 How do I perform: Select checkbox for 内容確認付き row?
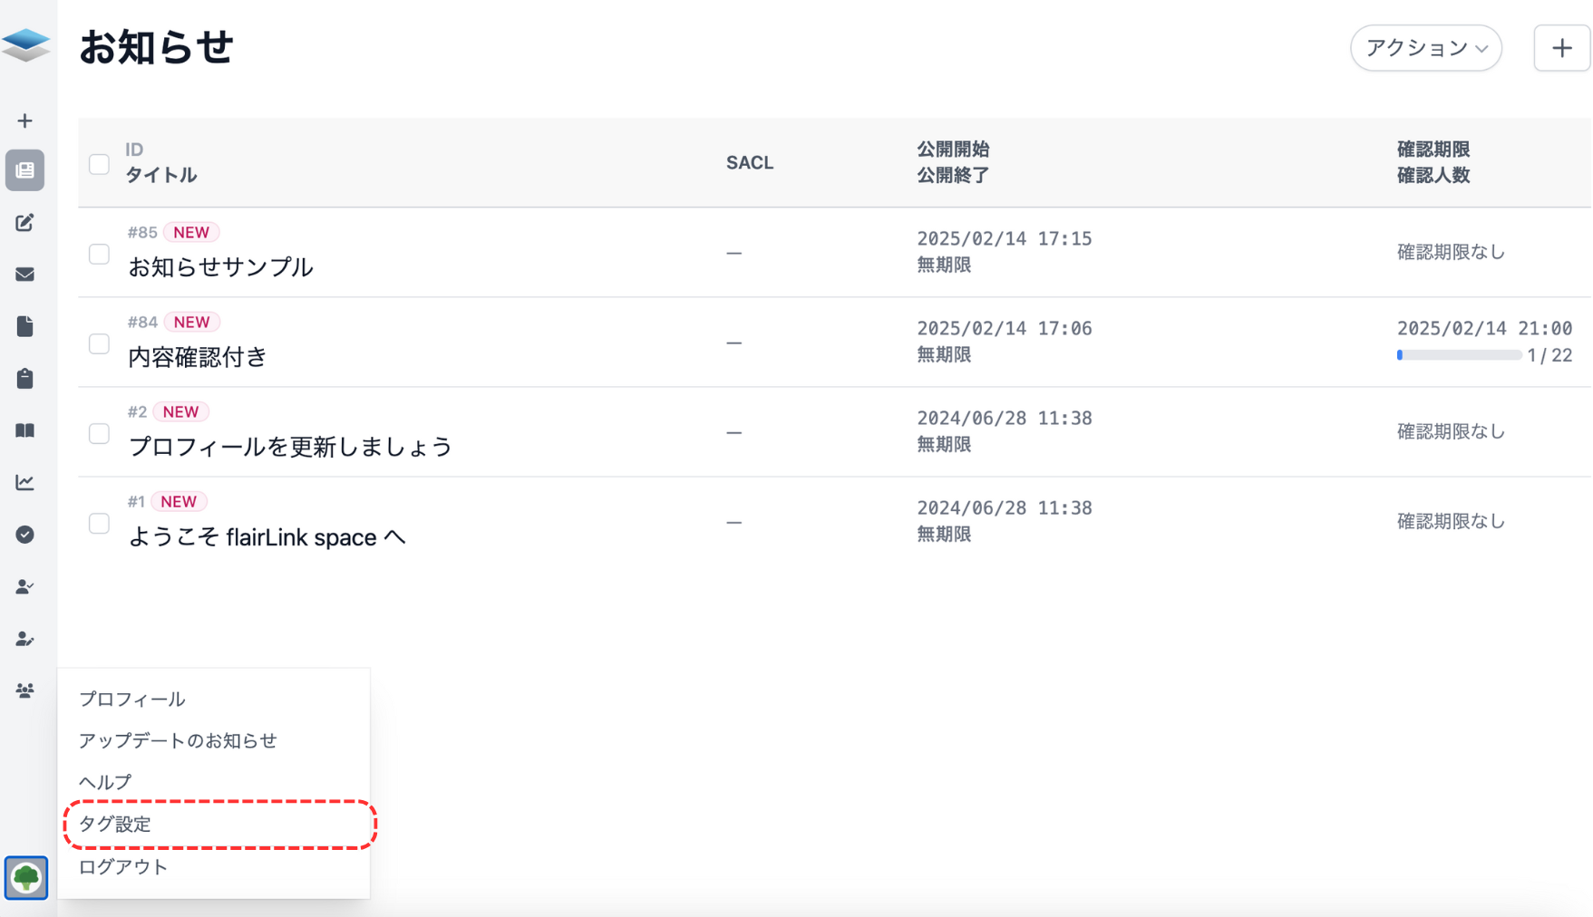[x=99, y=343]
